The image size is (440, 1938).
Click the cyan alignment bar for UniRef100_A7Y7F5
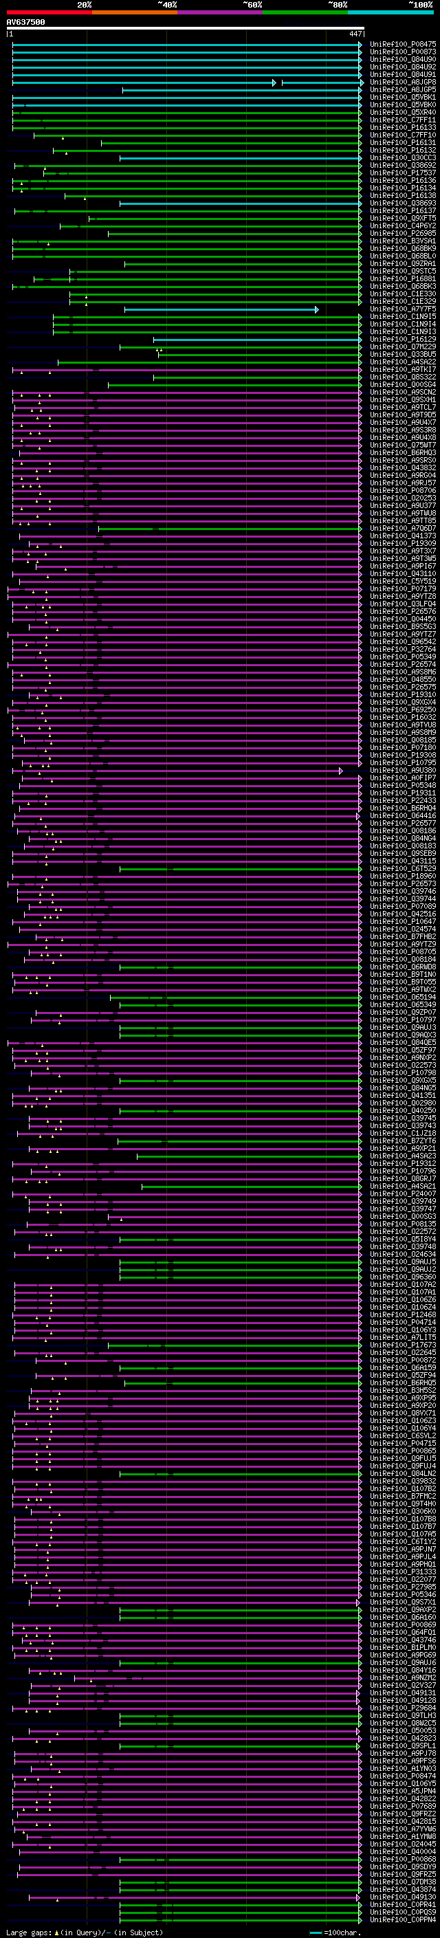click(x=221, y=309)
